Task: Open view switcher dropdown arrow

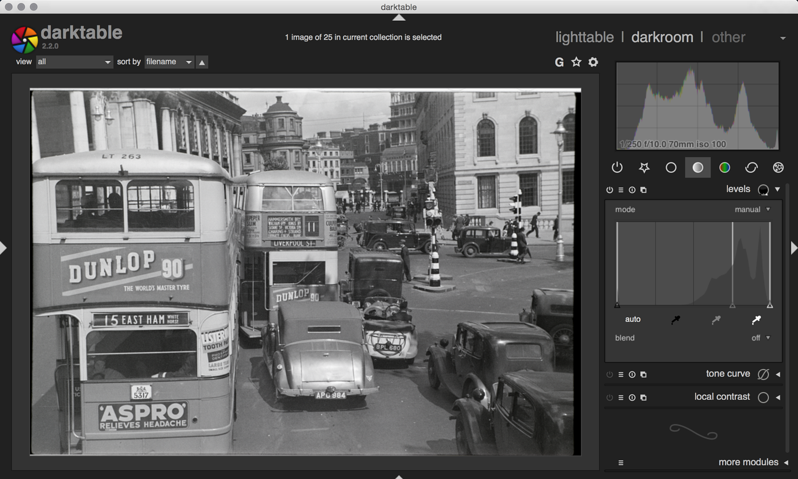Action: (x=782, y=38)
